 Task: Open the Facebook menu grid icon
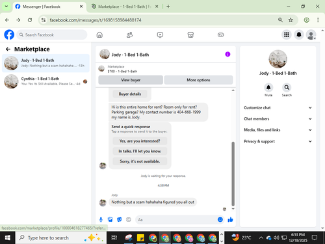(x=287, y=34)
